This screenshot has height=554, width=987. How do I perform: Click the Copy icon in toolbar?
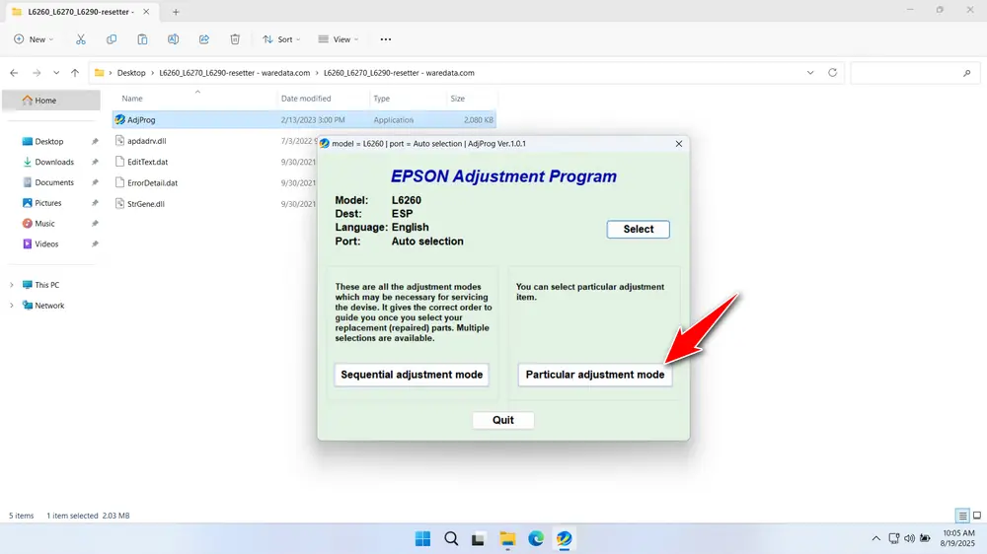[x=112, y=39]
